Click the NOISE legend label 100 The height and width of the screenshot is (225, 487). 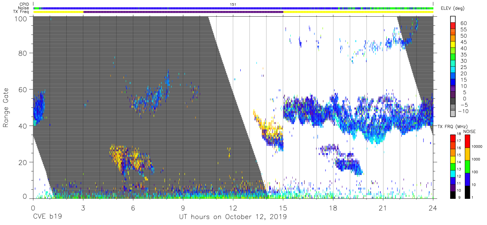(x=475, y=172)
